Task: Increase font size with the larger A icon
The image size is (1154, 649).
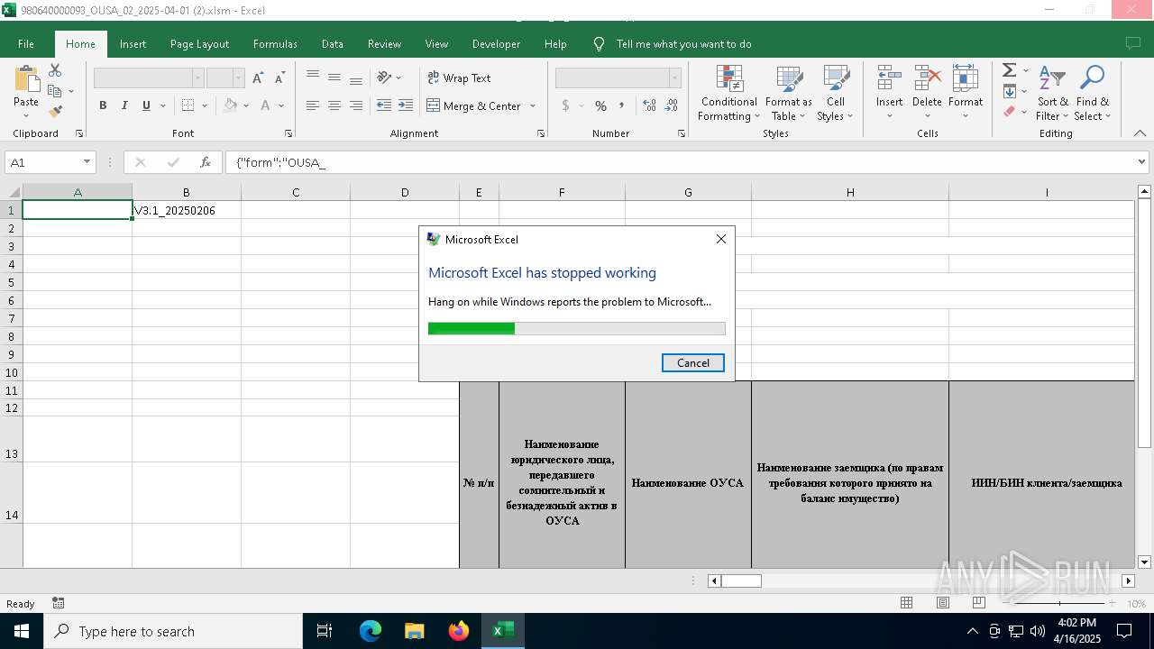Action: coord(258,78)
